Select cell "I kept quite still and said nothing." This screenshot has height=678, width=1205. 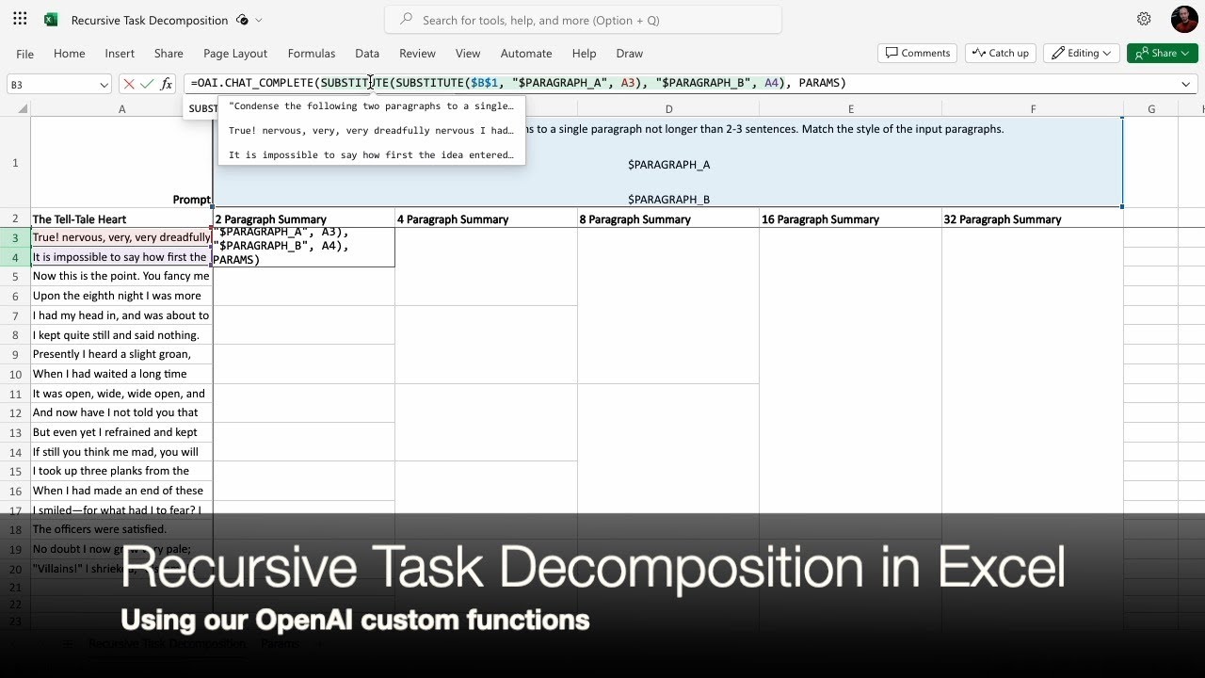(x=121, y=335)
